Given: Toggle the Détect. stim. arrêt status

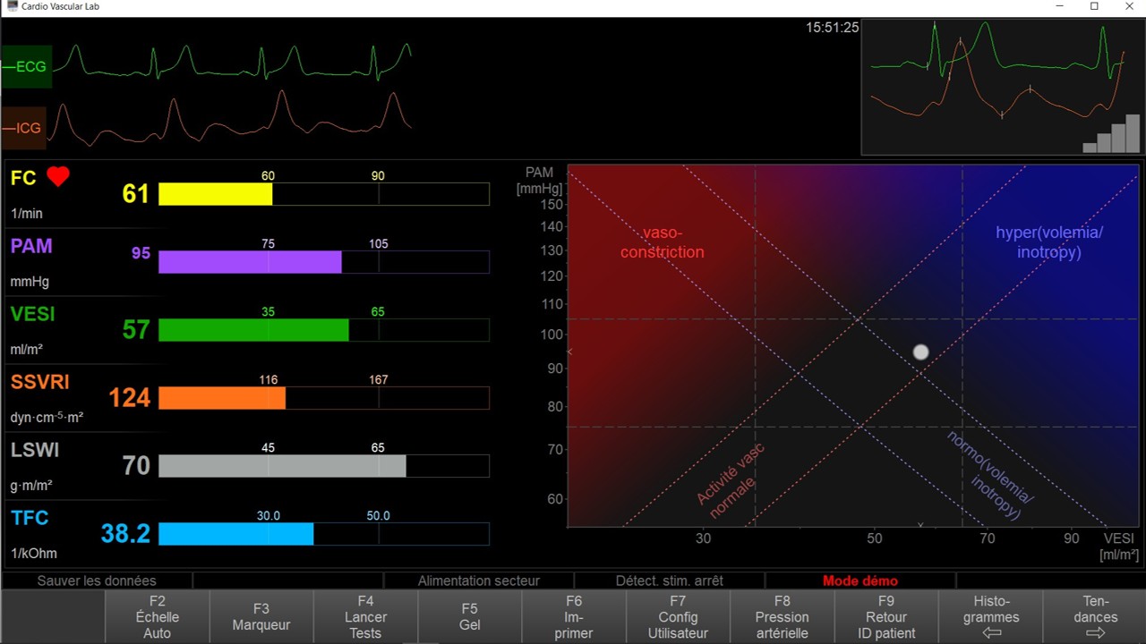Looking at the screenshot, I should [x=669, y=580].
